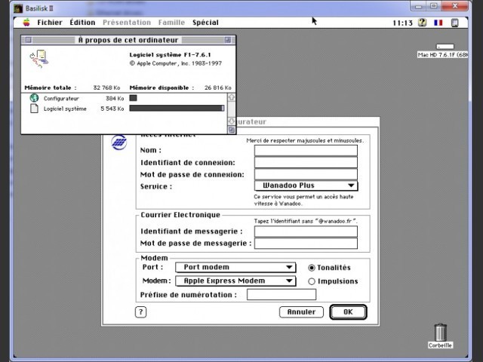The height and width of the screenshot is (362, 483).
Task: Select the Configurateur globe icon
Action: point(34,98)
